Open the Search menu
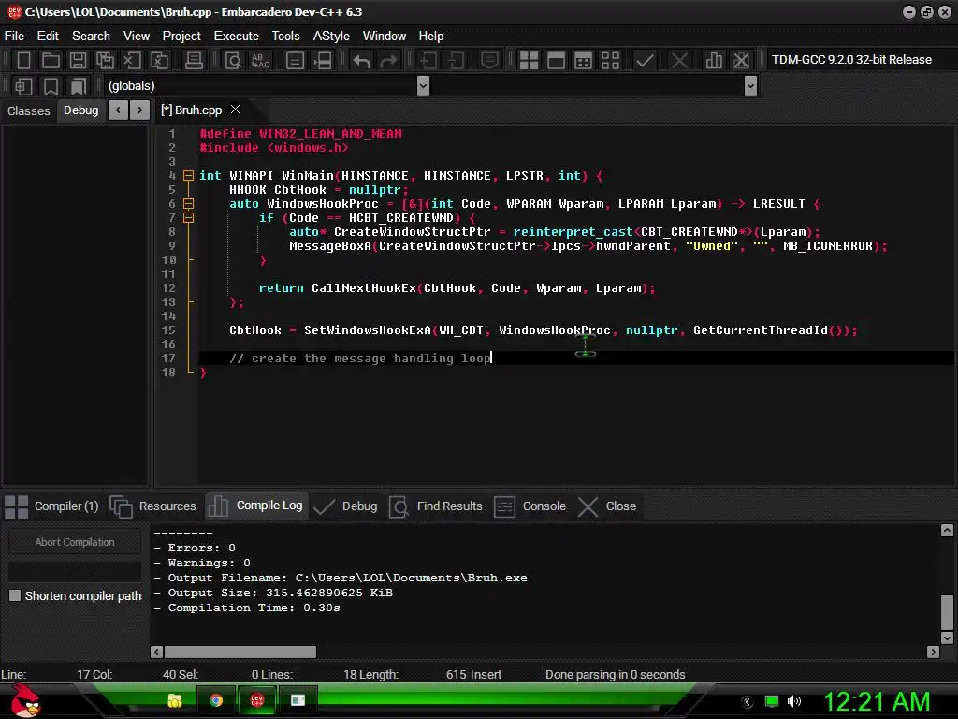 pyautogui.click(x=91, y=37)
